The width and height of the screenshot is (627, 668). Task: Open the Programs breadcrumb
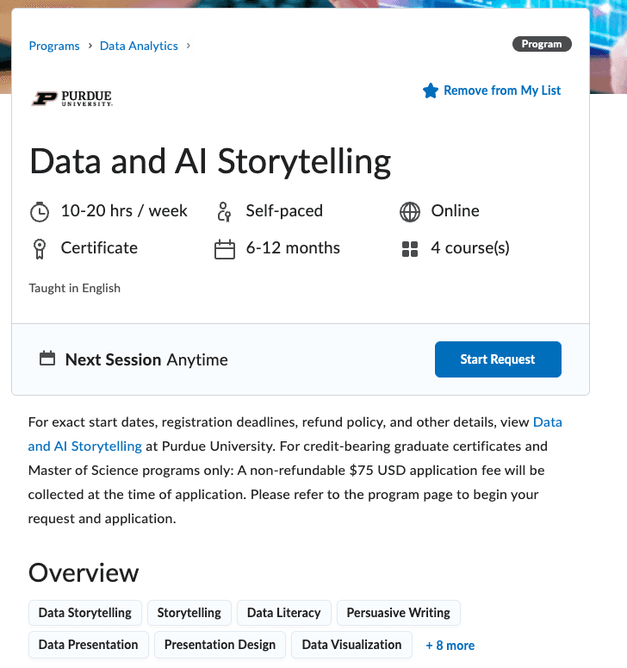tap(53, 46)
